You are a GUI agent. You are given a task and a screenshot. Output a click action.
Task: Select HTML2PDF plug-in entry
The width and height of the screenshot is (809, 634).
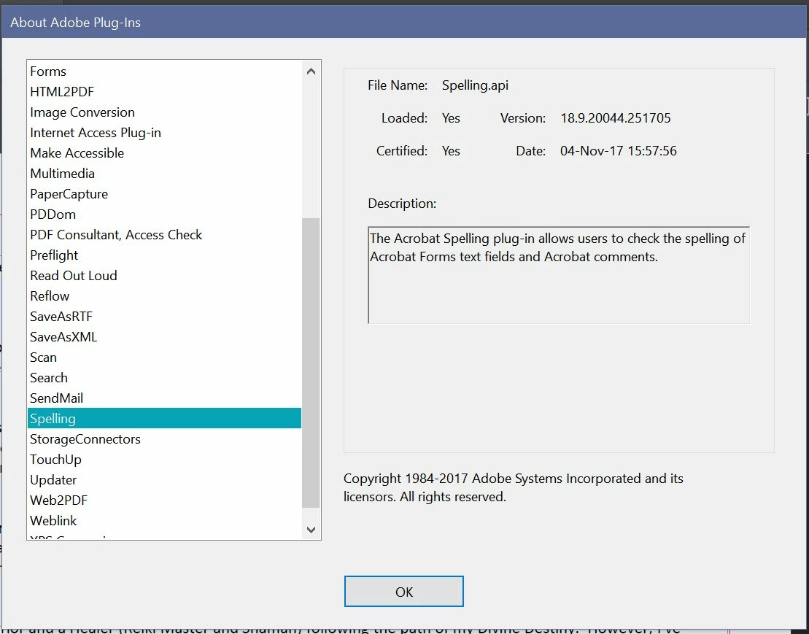pyautogui.click(x=164, y=92)
